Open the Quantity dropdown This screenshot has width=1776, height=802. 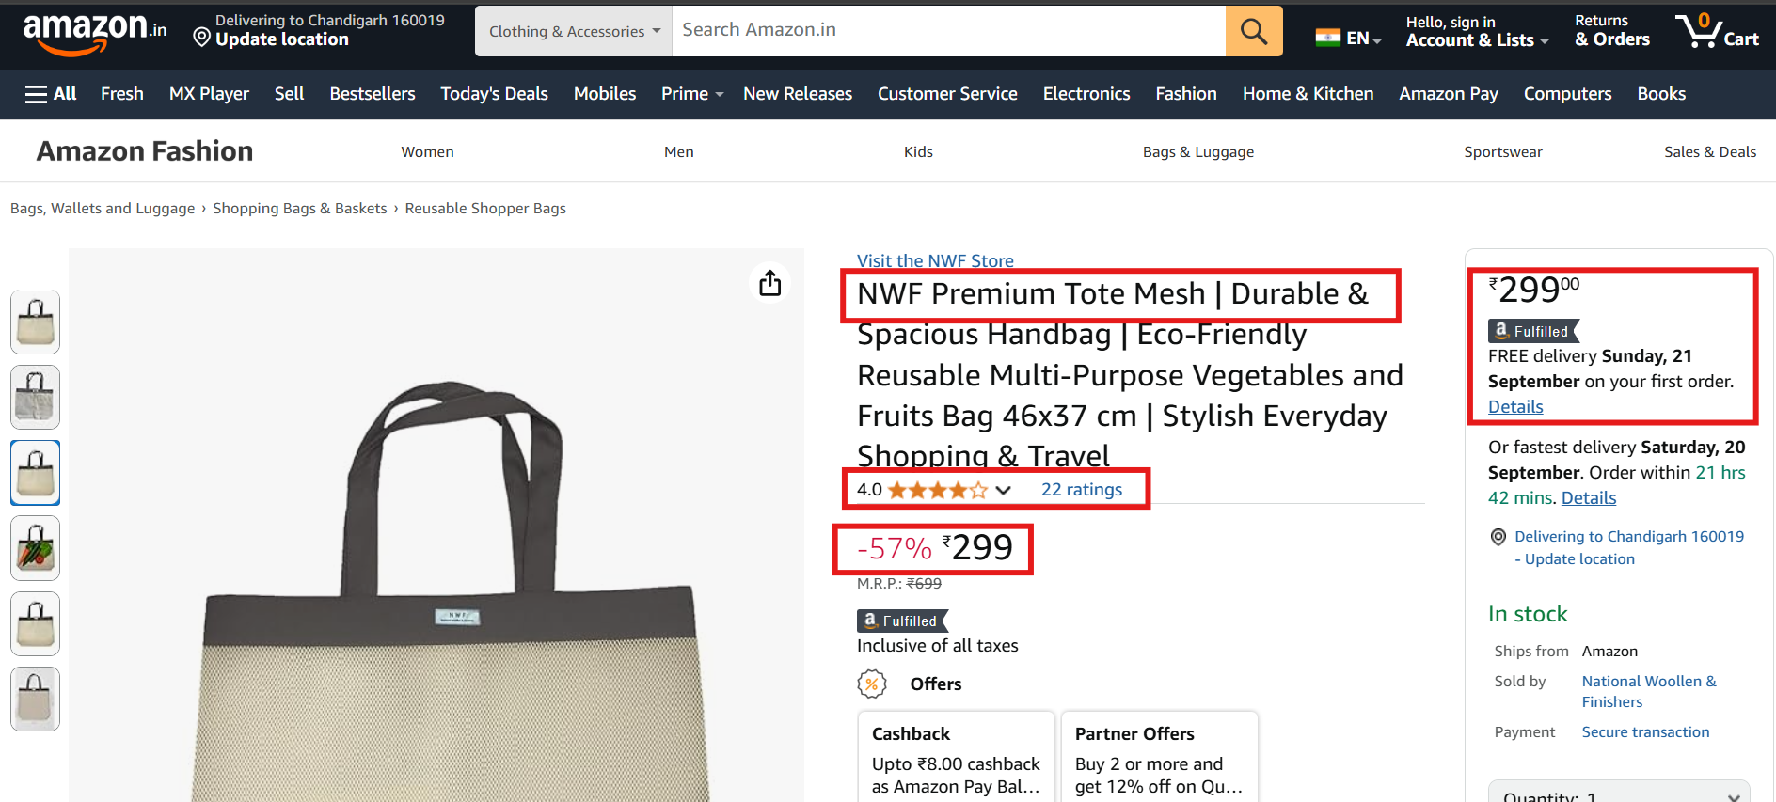point(1619,794)
